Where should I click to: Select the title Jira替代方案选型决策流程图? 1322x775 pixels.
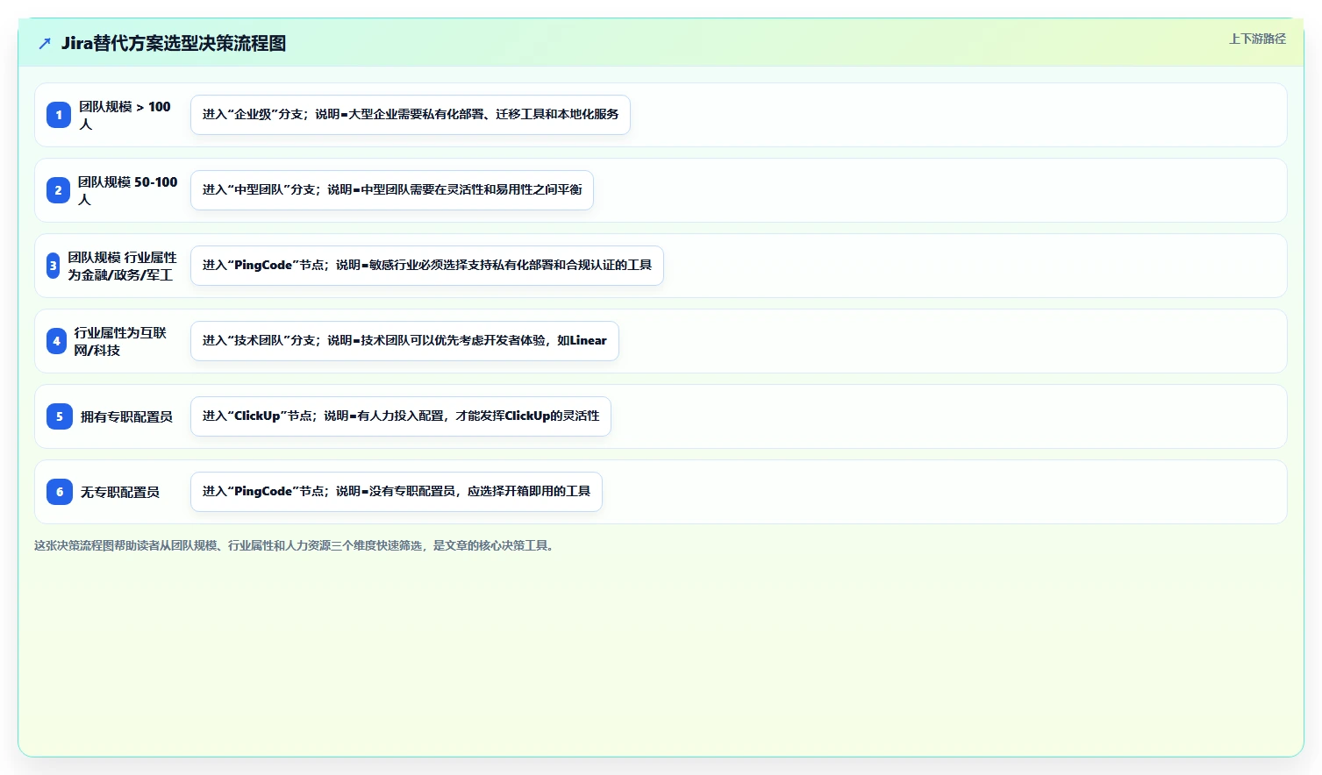pos(174,43)
